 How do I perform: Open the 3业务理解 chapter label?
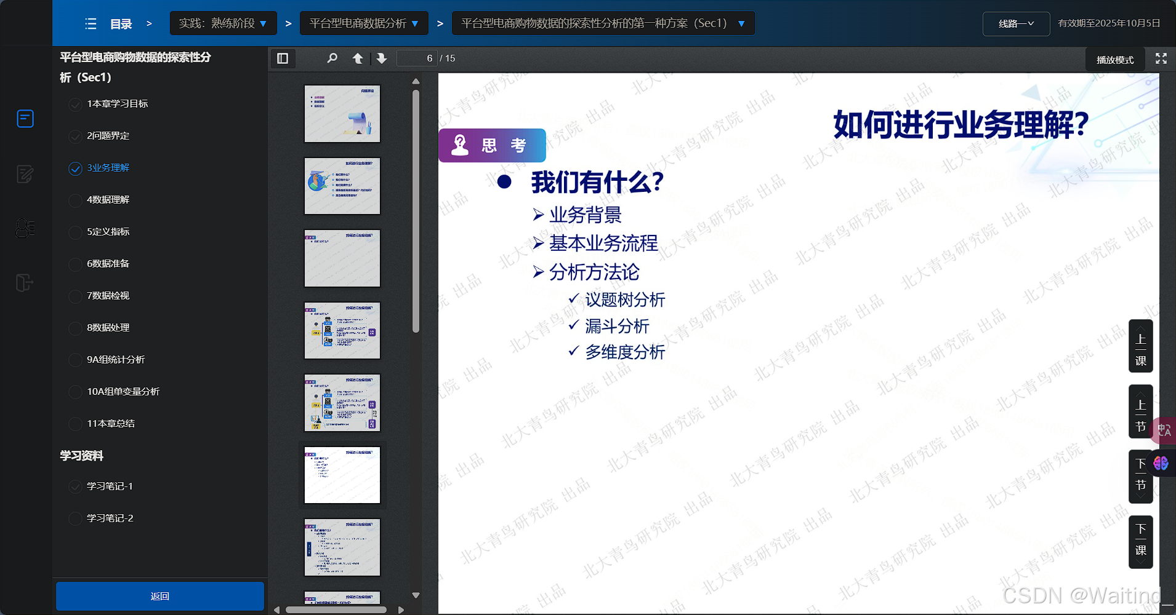(108, 168)
